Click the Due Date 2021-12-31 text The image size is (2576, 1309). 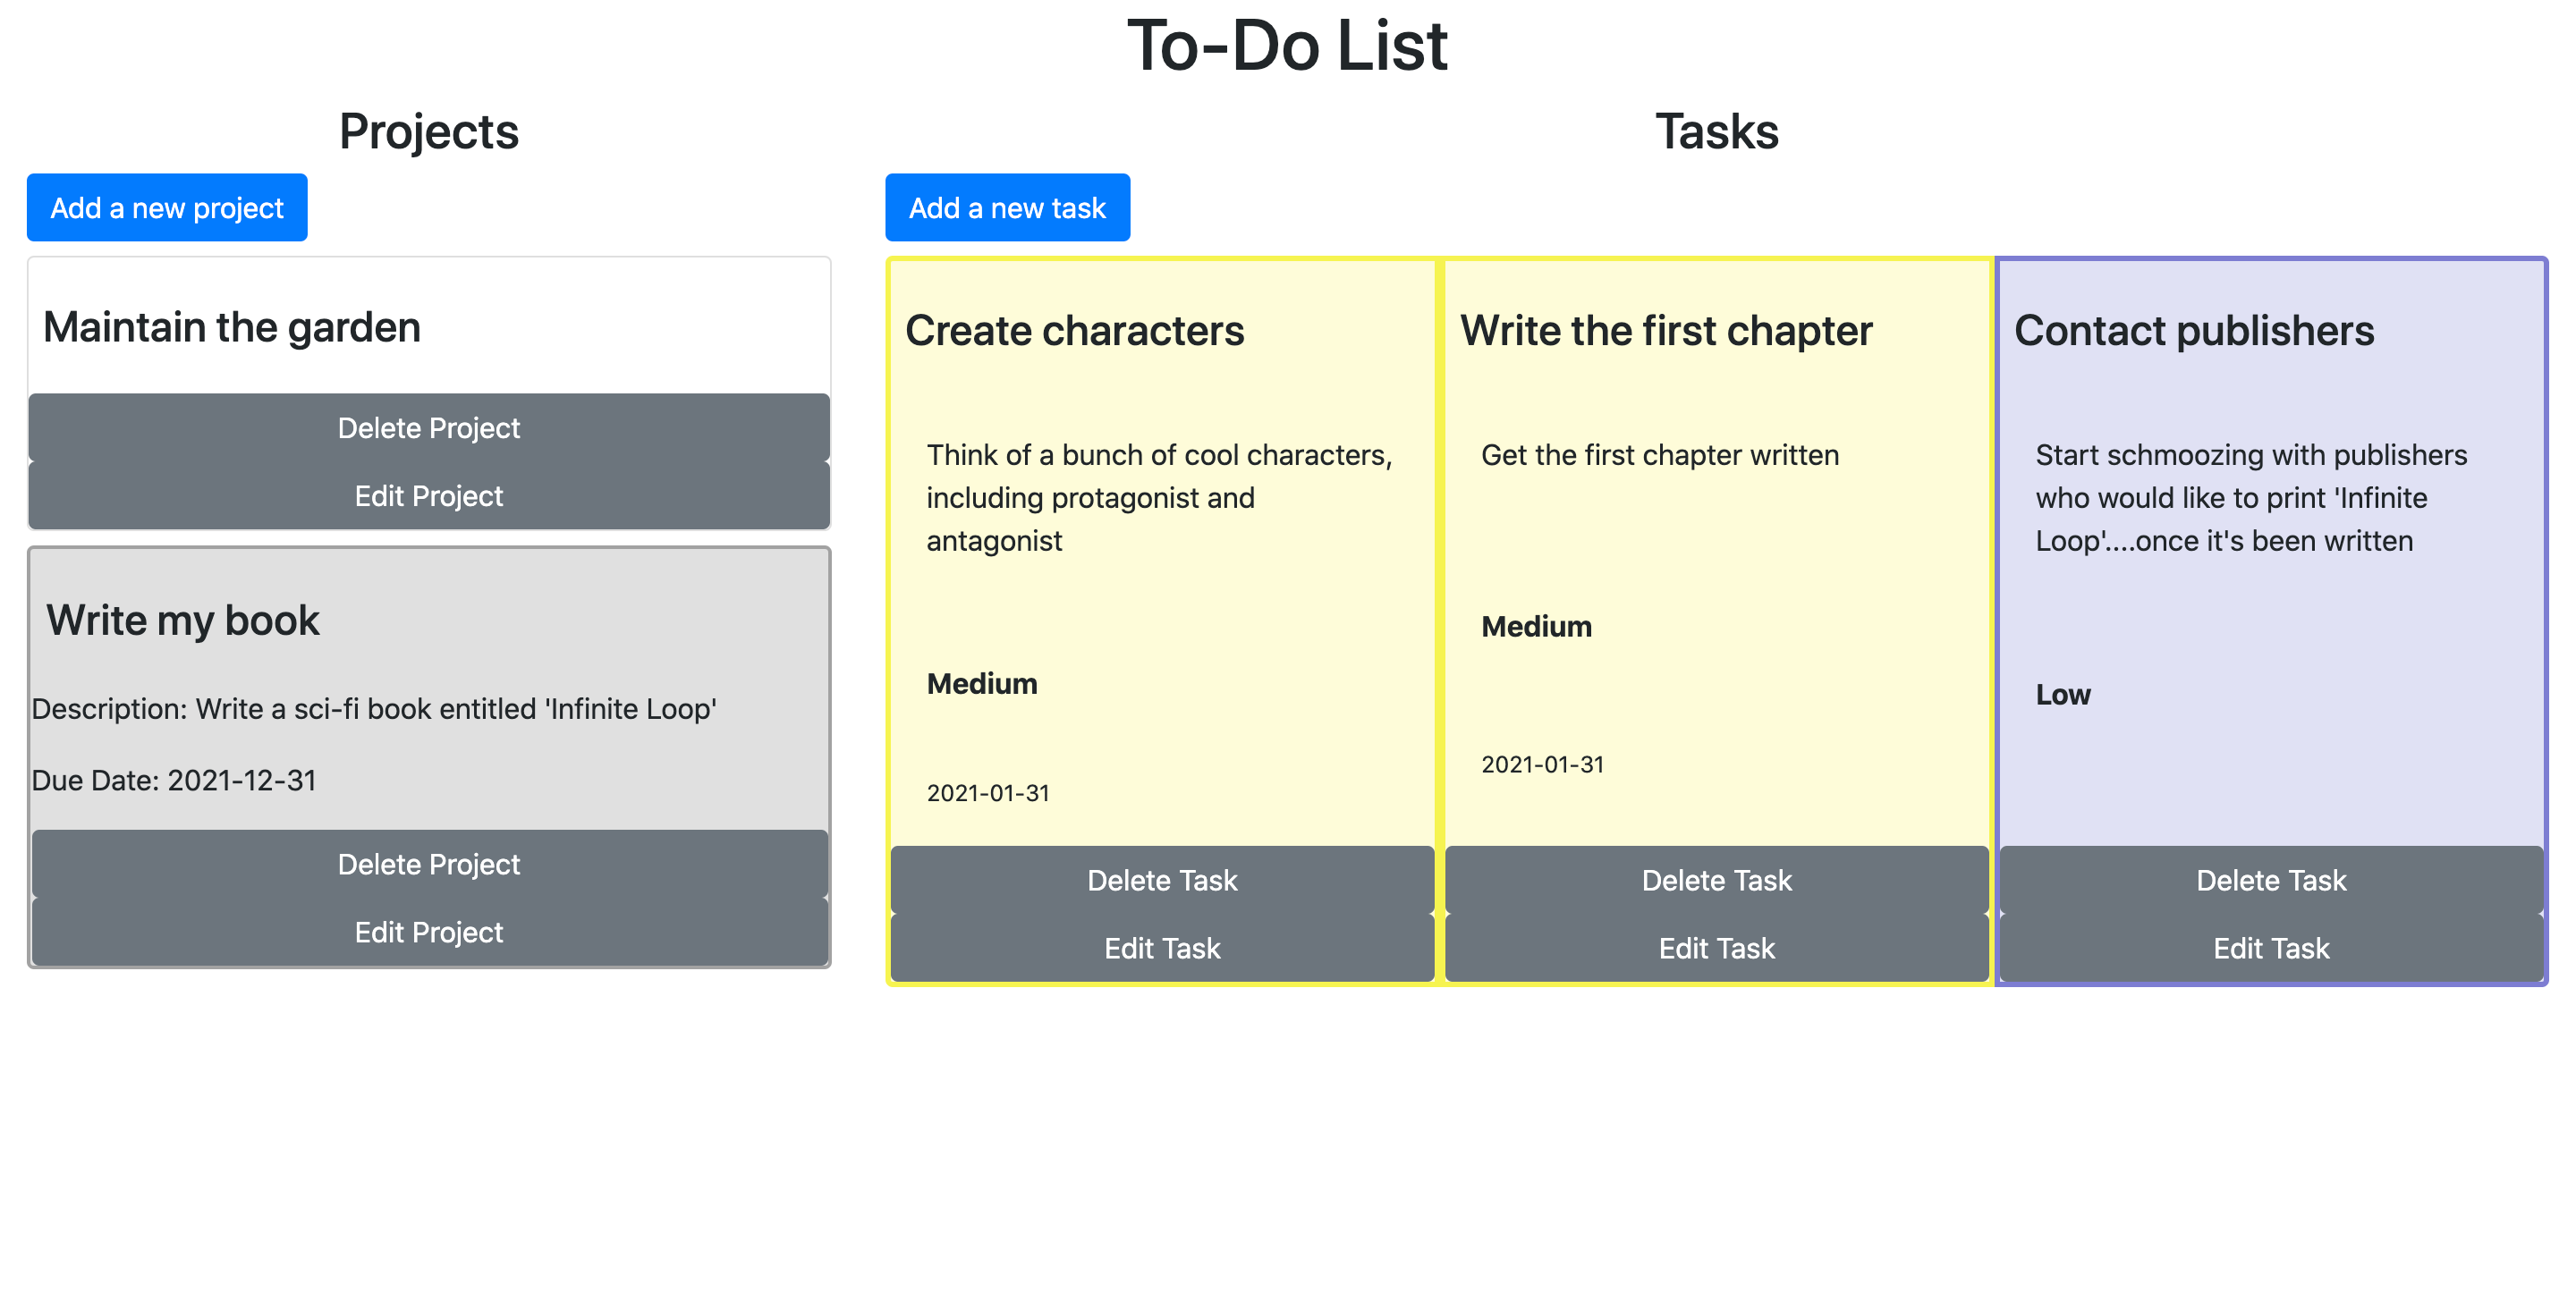click(x=174, y=780)
